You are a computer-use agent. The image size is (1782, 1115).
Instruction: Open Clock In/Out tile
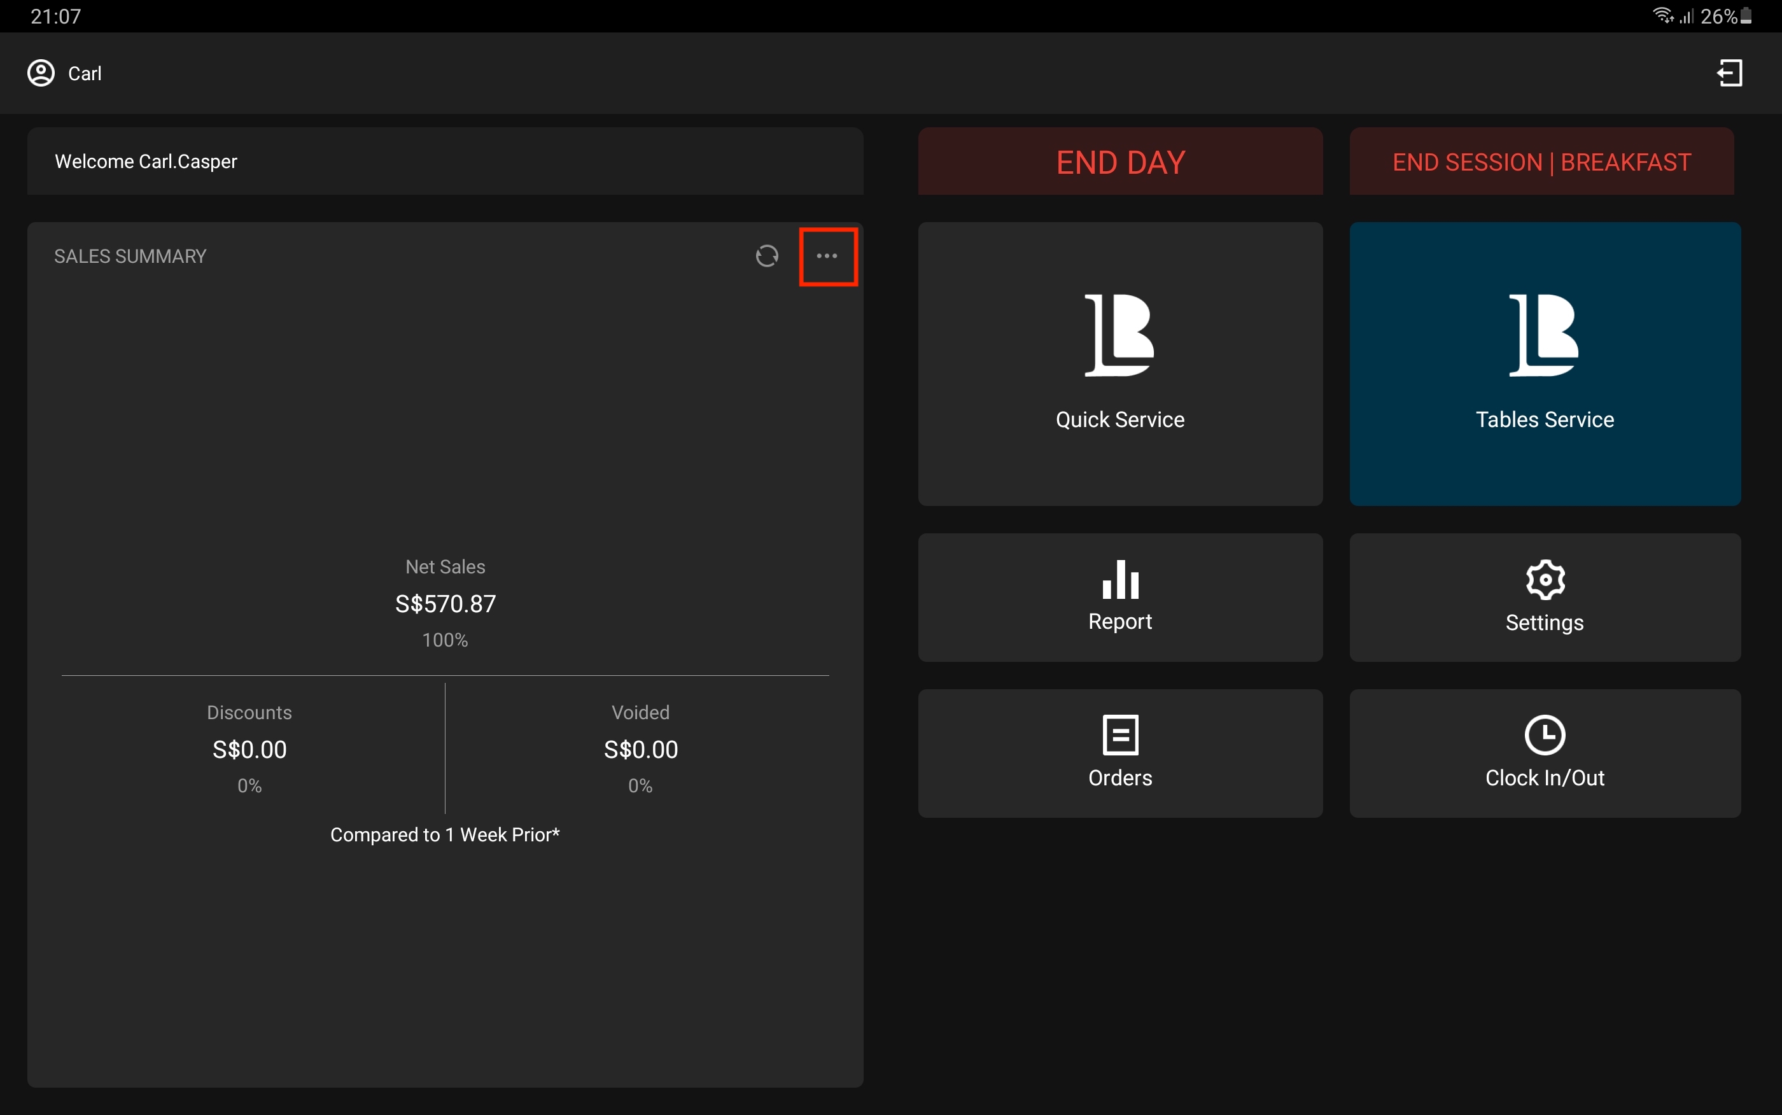pos(1545,752)
